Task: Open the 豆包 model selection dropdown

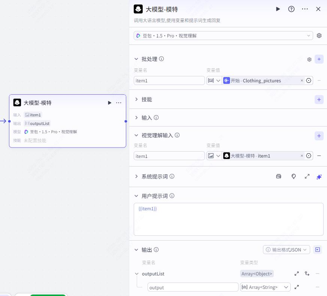Action: point(223,35)
